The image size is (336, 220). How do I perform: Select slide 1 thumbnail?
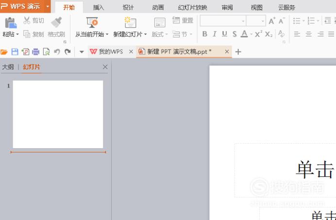(58, 114)
